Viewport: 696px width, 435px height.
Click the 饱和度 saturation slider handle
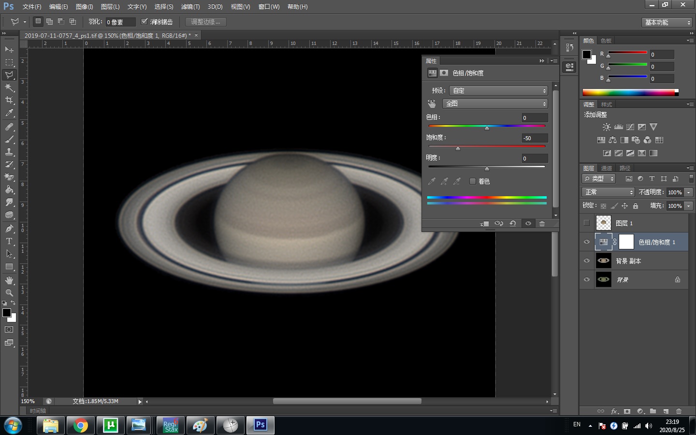458,148
